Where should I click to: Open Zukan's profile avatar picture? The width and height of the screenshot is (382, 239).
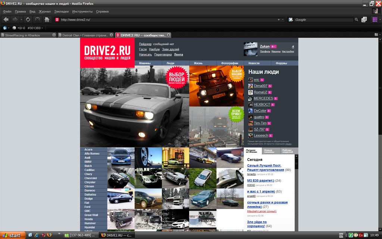(250, 49)
